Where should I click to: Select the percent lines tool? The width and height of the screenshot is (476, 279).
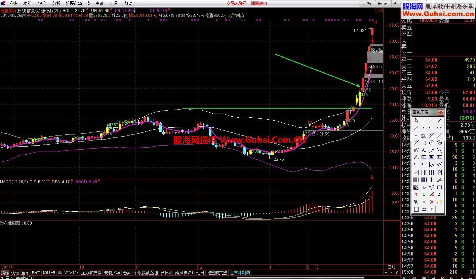pos(416,165)
